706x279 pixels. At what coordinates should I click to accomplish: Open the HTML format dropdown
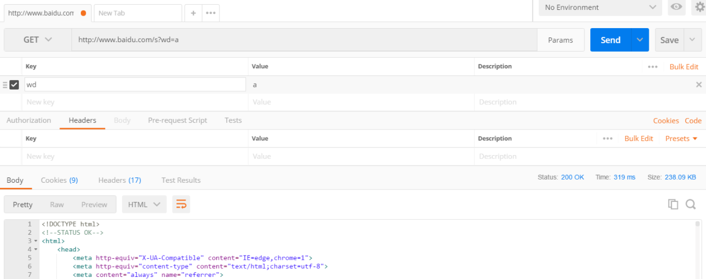(144, 205)
